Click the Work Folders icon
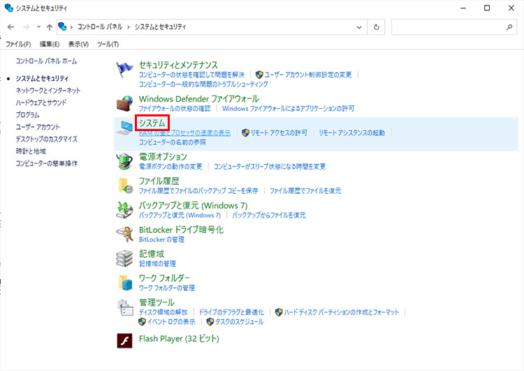 click(125, 282)
